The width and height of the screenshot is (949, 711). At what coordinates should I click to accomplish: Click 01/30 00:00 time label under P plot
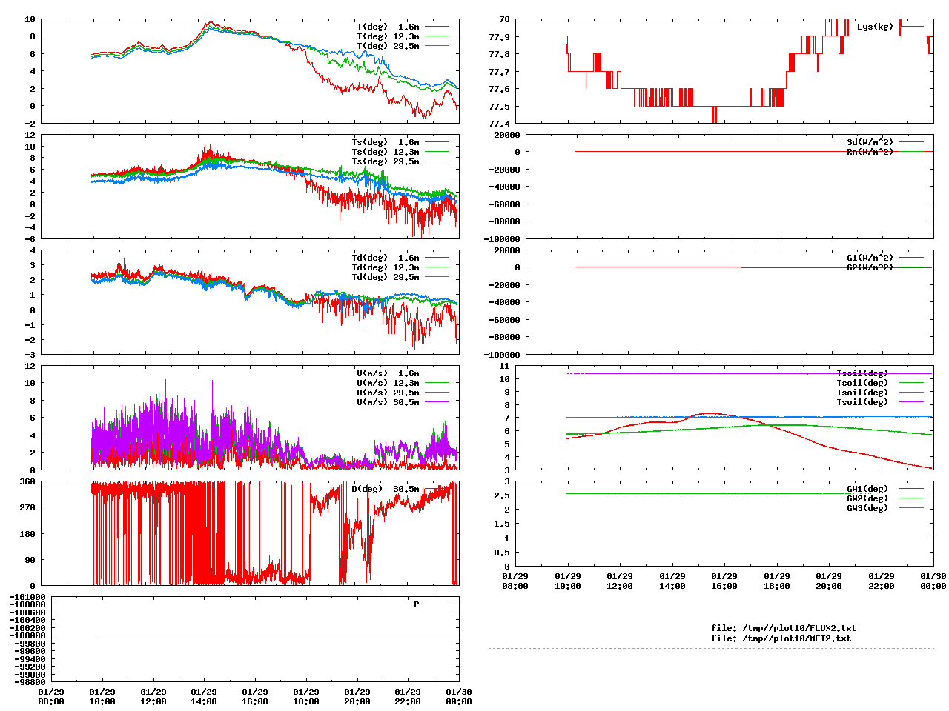coord(459,696)
